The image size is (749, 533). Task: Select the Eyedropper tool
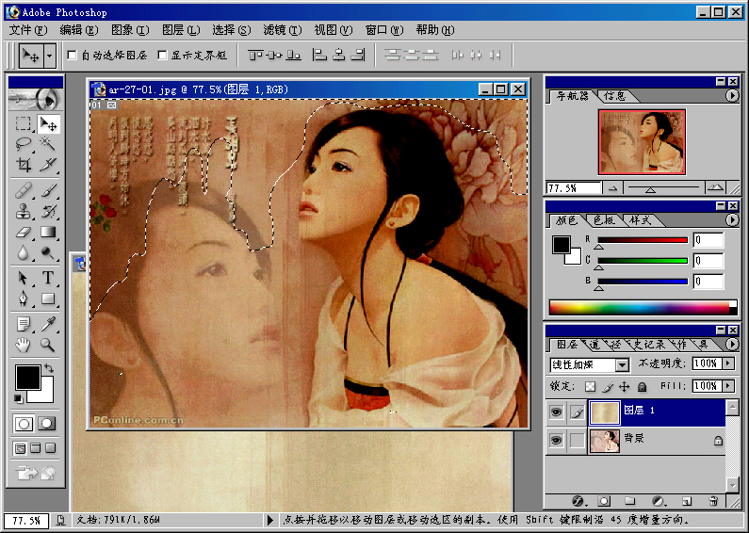[48, 324]
